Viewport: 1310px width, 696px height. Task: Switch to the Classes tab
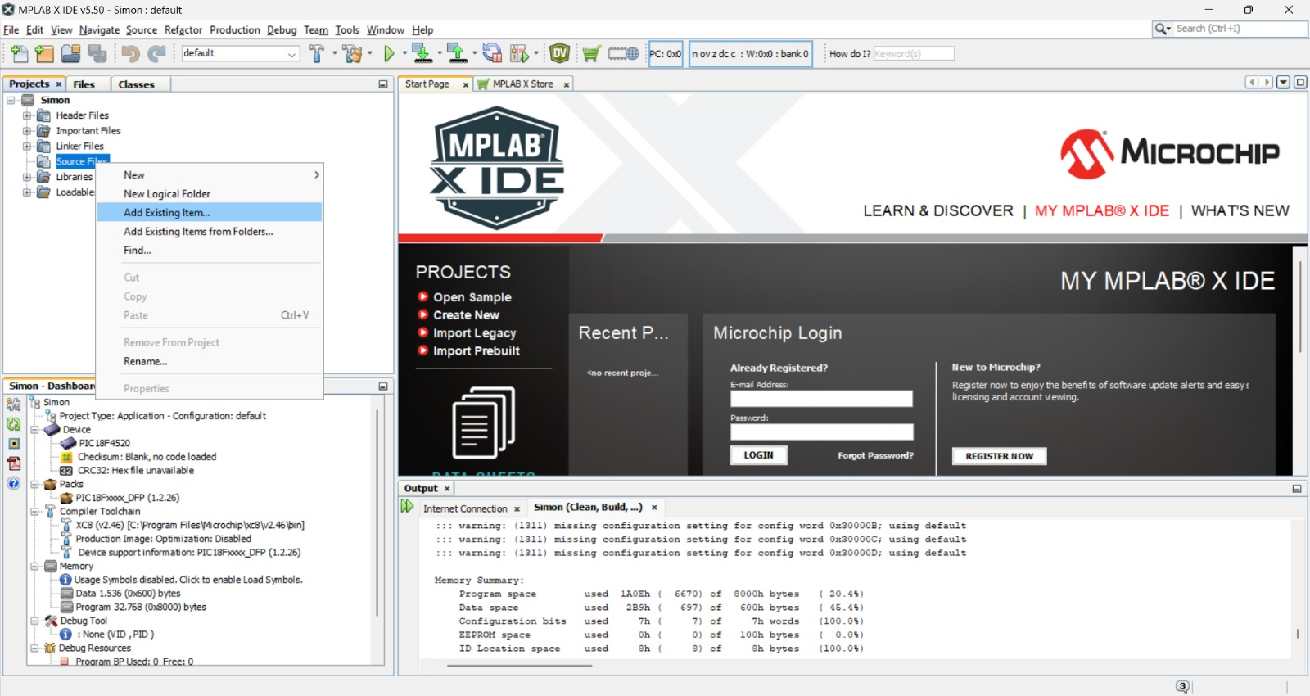(x=136, y=84)
